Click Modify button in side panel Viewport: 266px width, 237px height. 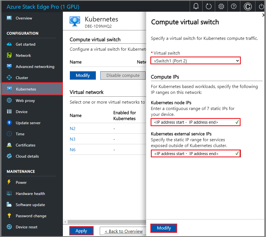pyautogui.click(x=164, y=228)
